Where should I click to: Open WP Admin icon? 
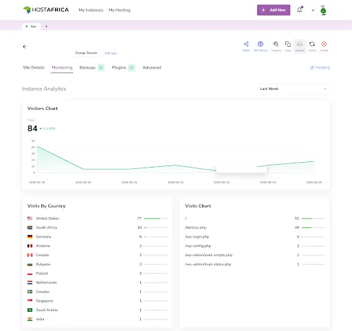(261, 44)
